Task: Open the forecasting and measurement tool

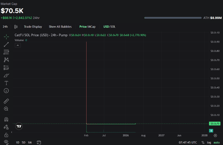Action: (6, 68)
